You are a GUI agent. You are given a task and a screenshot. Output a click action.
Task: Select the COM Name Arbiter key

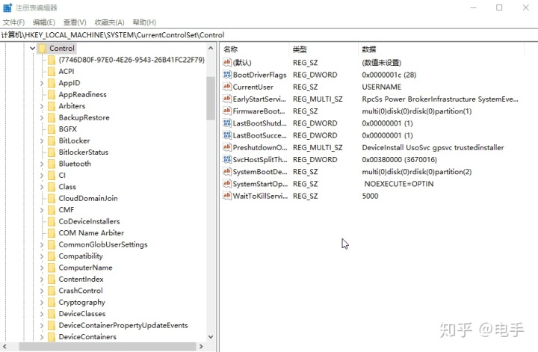(91, 233)
